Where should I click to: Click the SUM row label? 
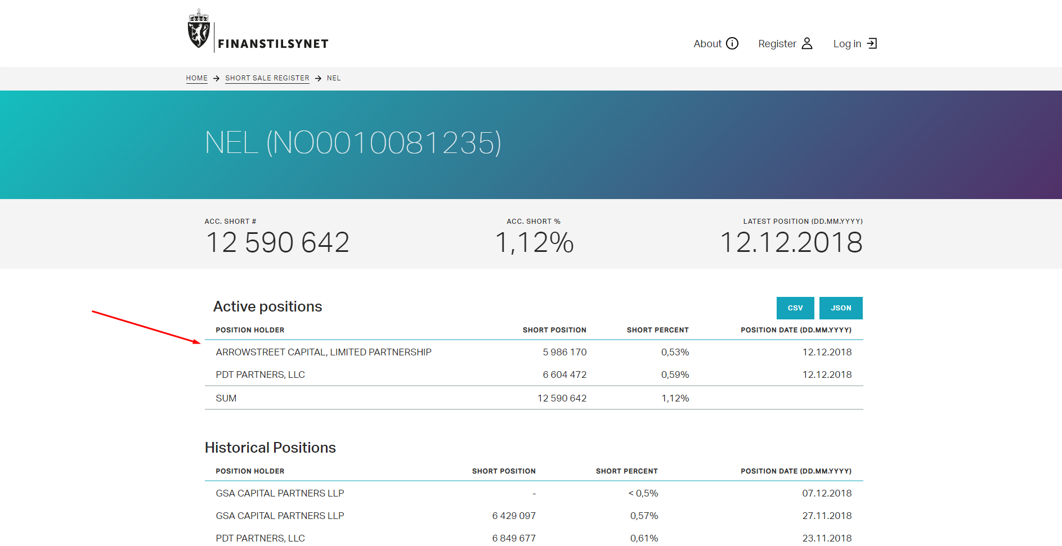click(x=226, y=398)
